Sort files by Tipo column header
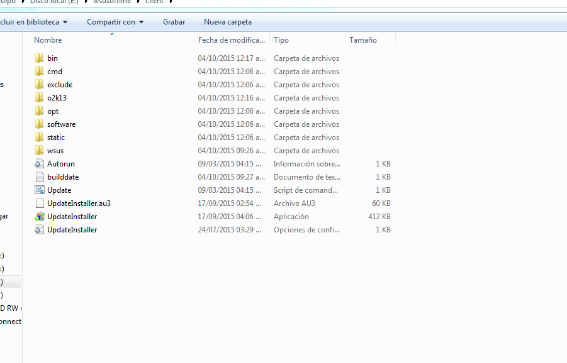 click(281, 40)
